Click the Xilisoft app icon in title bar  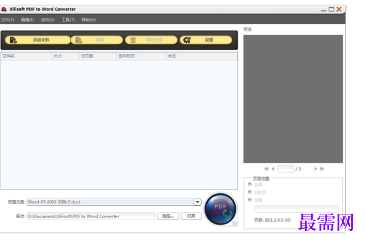click(4, 10)
